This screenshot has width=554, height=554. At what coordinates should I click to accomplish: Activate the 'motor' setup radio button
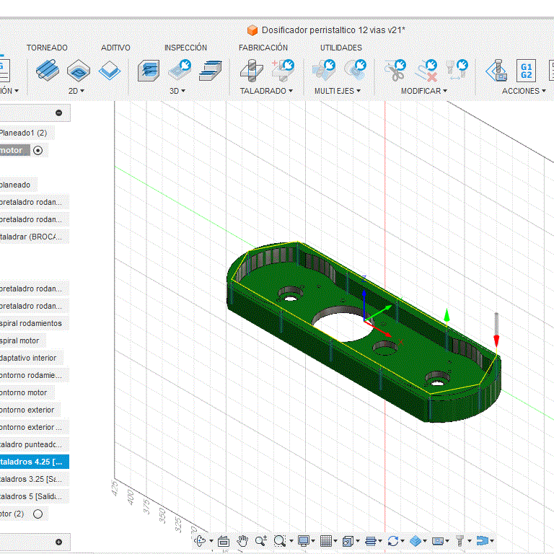pos(38,151)
